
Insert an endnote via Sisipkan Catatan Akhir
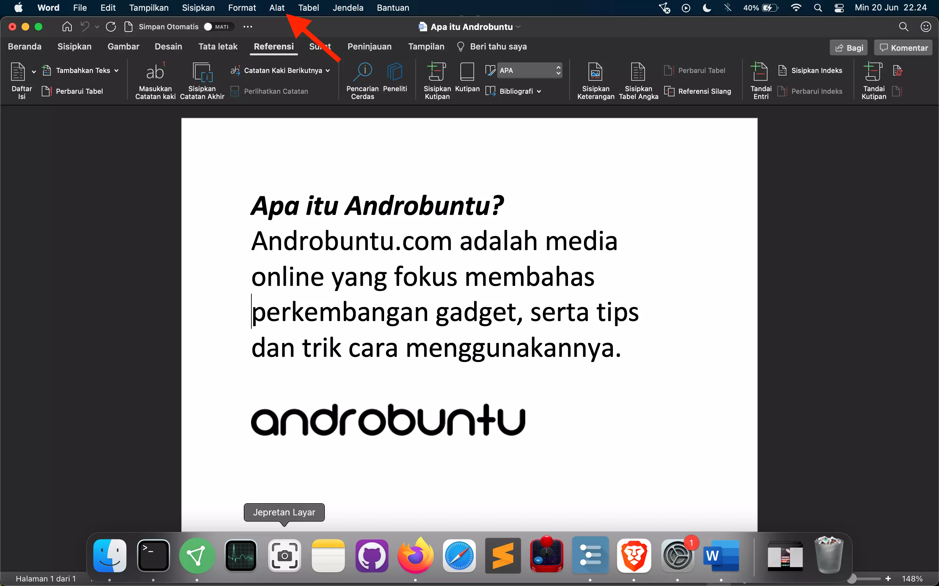tap(202, 80)
